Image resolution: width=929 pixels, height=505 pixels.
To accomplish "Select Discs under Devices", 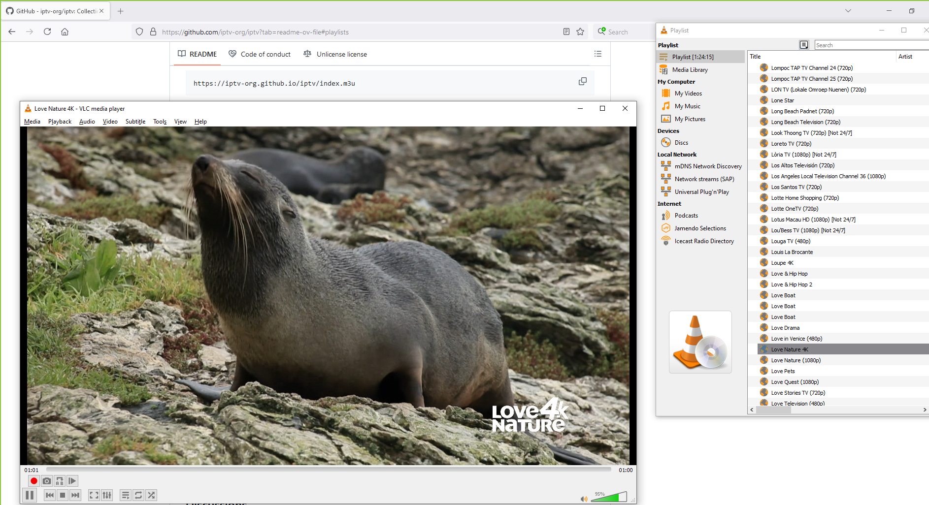I will [x=701, y=143].
